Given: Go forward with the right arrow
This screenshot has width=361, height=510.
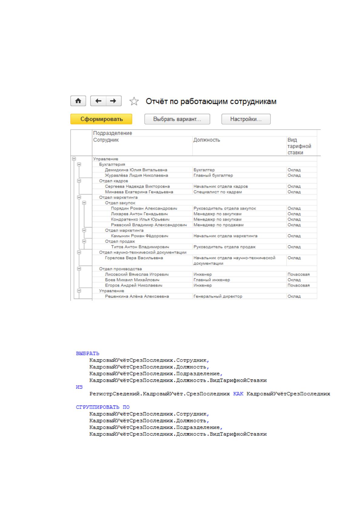Looking at the screenshot, I should pyautogui.click(x=113, y=101).
